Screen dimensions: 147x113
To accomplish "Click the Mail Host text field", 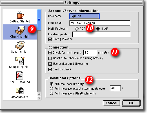I will [x=100, y=23].
